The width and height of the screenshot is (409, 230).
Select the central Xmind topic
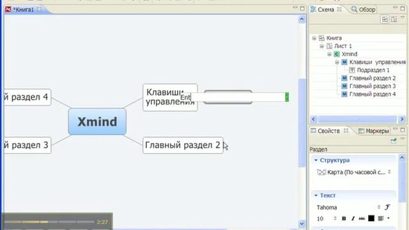coord(97,122)
